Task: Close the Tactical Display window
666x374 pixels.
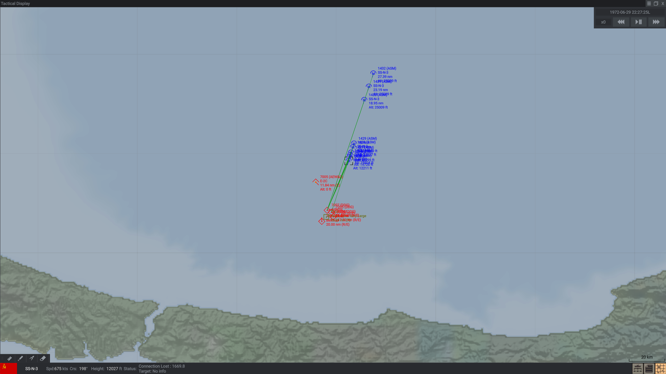Action: pos(663,3)
